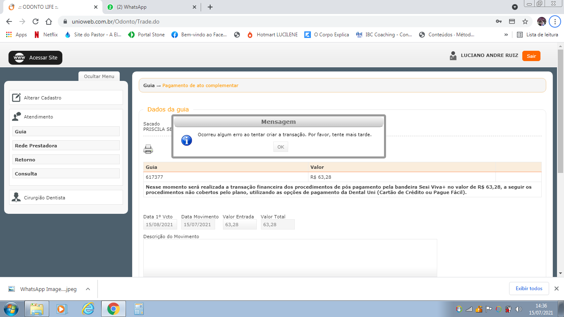The image size is (564, 317).
Task: Open the Cirurgião Dentista sidebar item
Action: coord(66,197)
